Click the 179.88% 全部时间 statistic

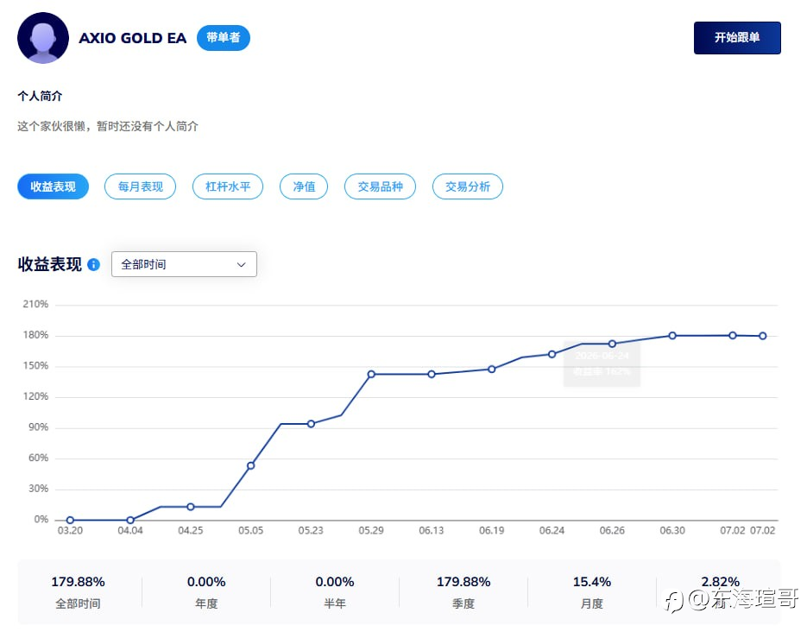coord(79,592)
